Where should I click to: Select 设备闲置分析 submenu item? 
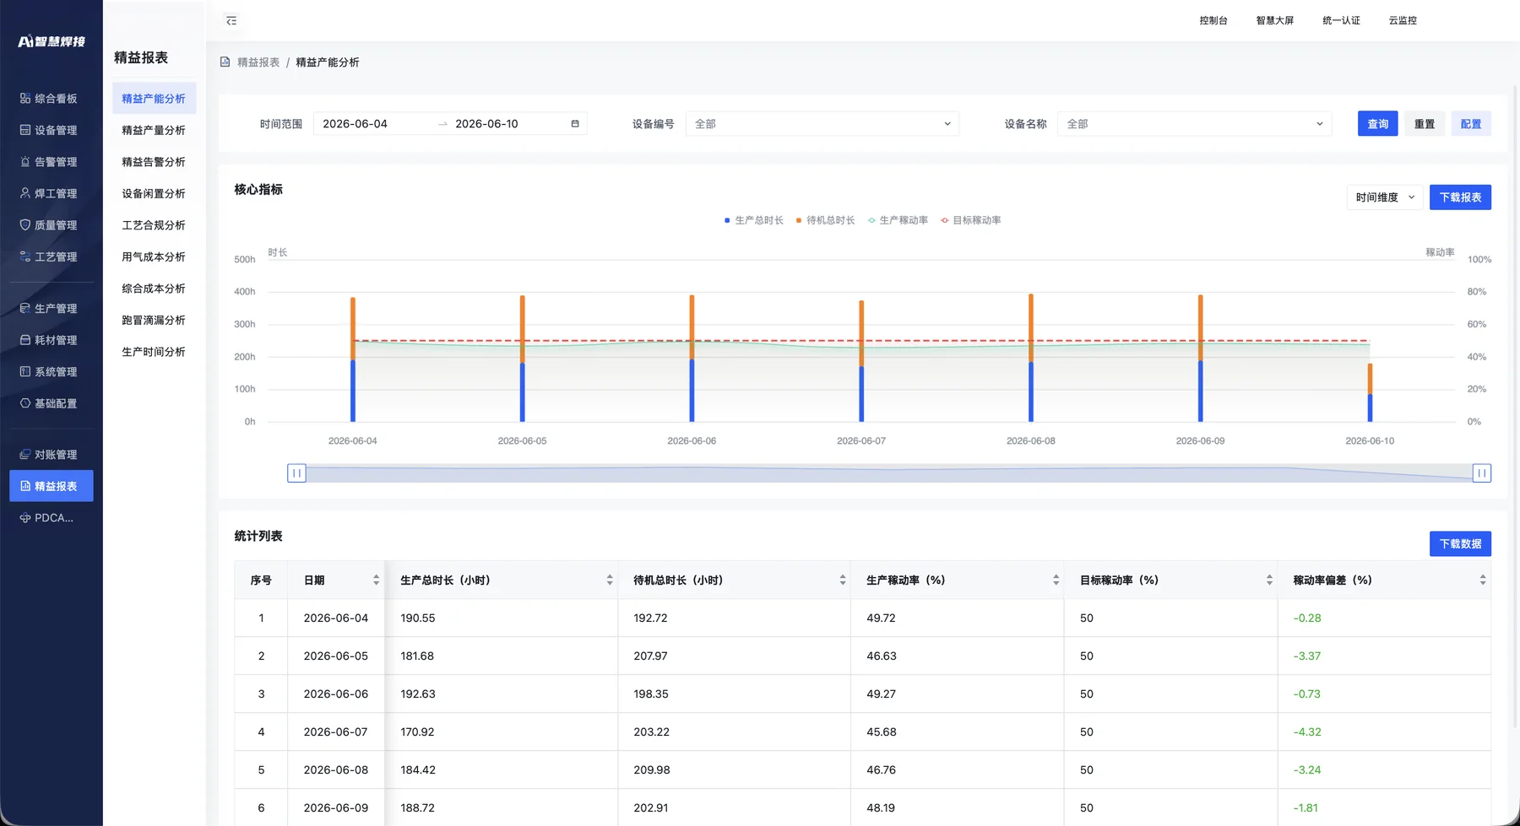click(154, 193)
